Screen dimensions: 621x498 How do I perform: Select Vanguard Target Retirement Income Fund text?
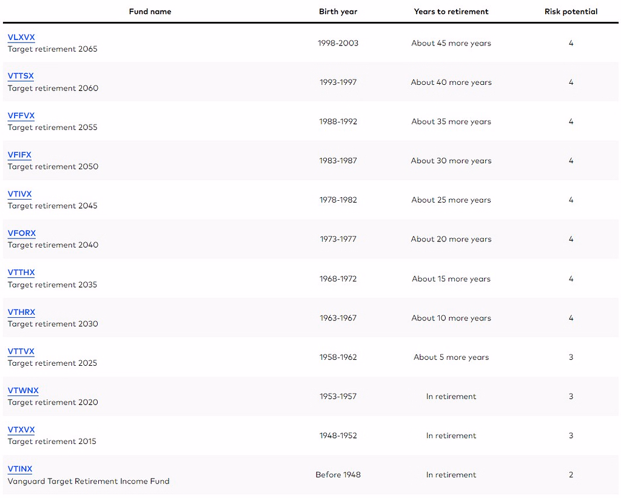(x=89, y=482)
